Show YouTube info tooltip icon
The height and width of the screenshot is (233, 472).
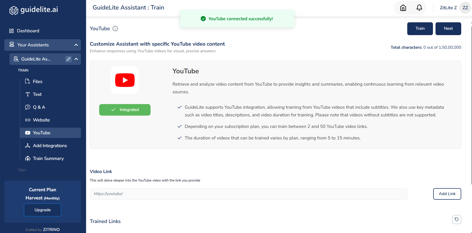pyautogui.click(x=115, y=29)
